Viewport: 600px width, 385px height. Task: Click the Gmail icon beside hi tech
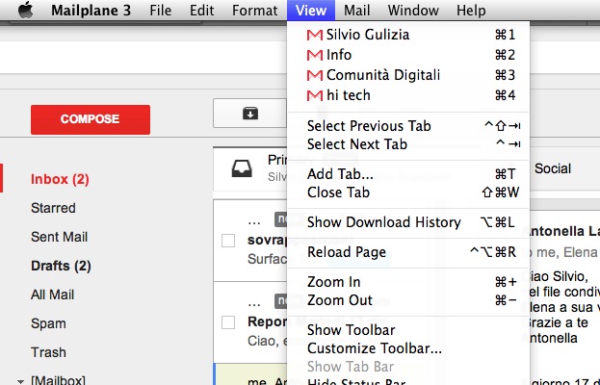click(315, 95)
